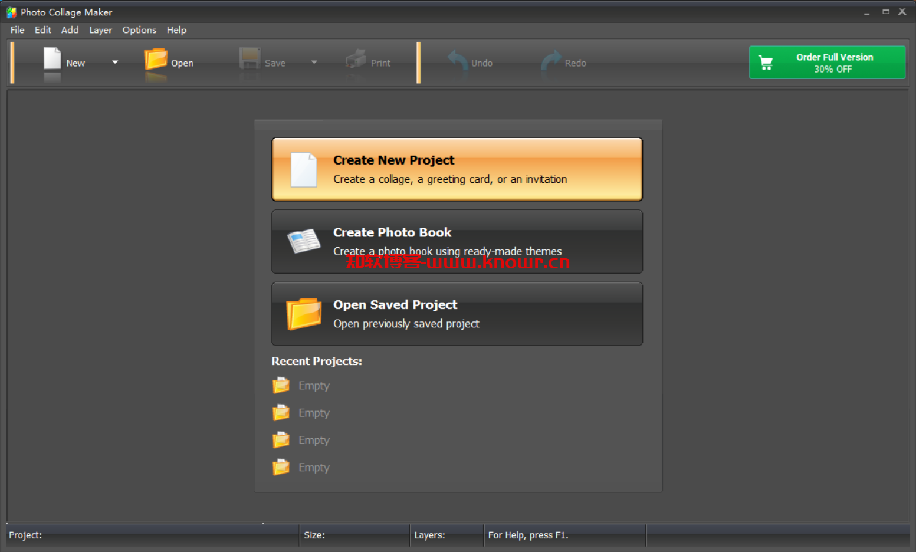Click the Print printer icon
Image resolution: width=916 pixels, height=552 pixels.
click(356, 59)
